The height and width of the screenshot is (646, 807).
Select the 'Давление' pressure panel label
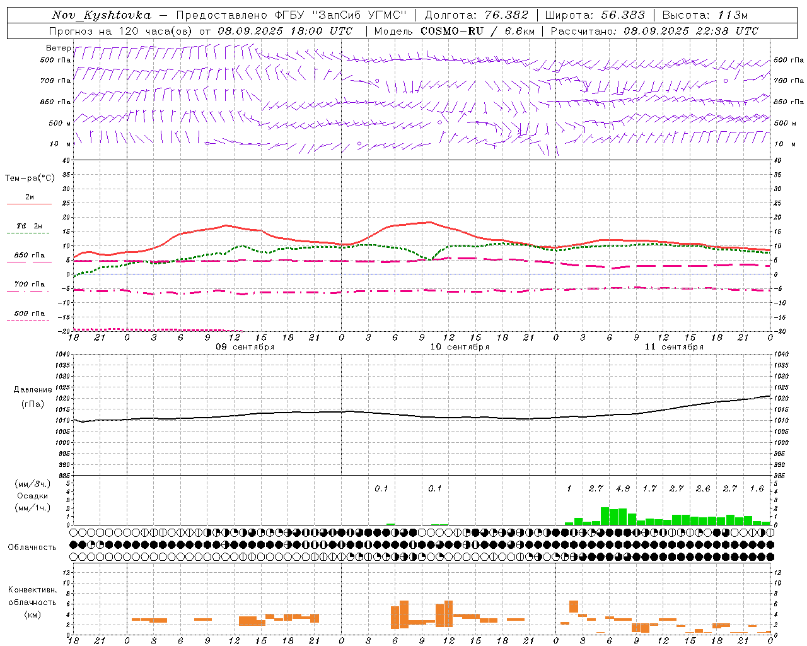point(33,390)
